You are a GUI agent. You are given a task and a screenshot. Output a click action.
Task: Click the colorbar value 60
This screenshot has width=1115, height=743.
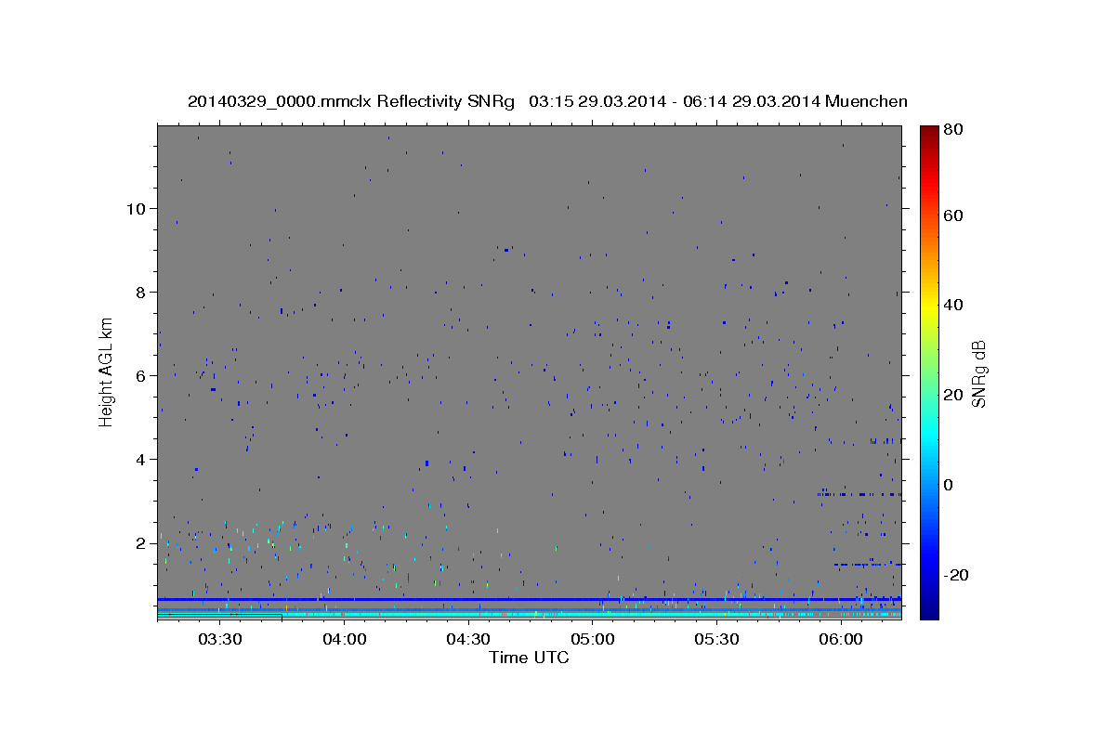coord(955,215)
